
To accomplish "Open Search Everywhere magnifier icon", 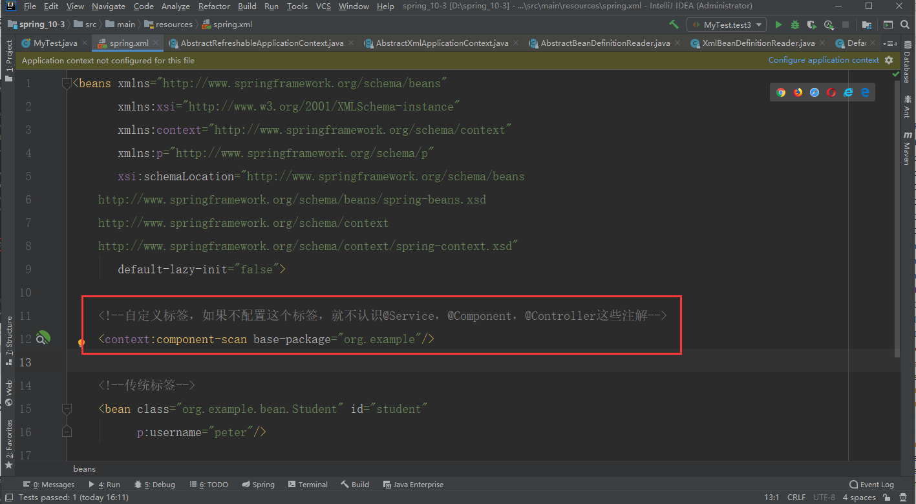I will [905, 25].
